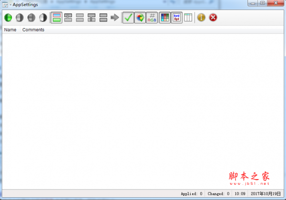286x200 pixels.
Task: Minimize the AppSettings window
Action: tap(253, 3)
